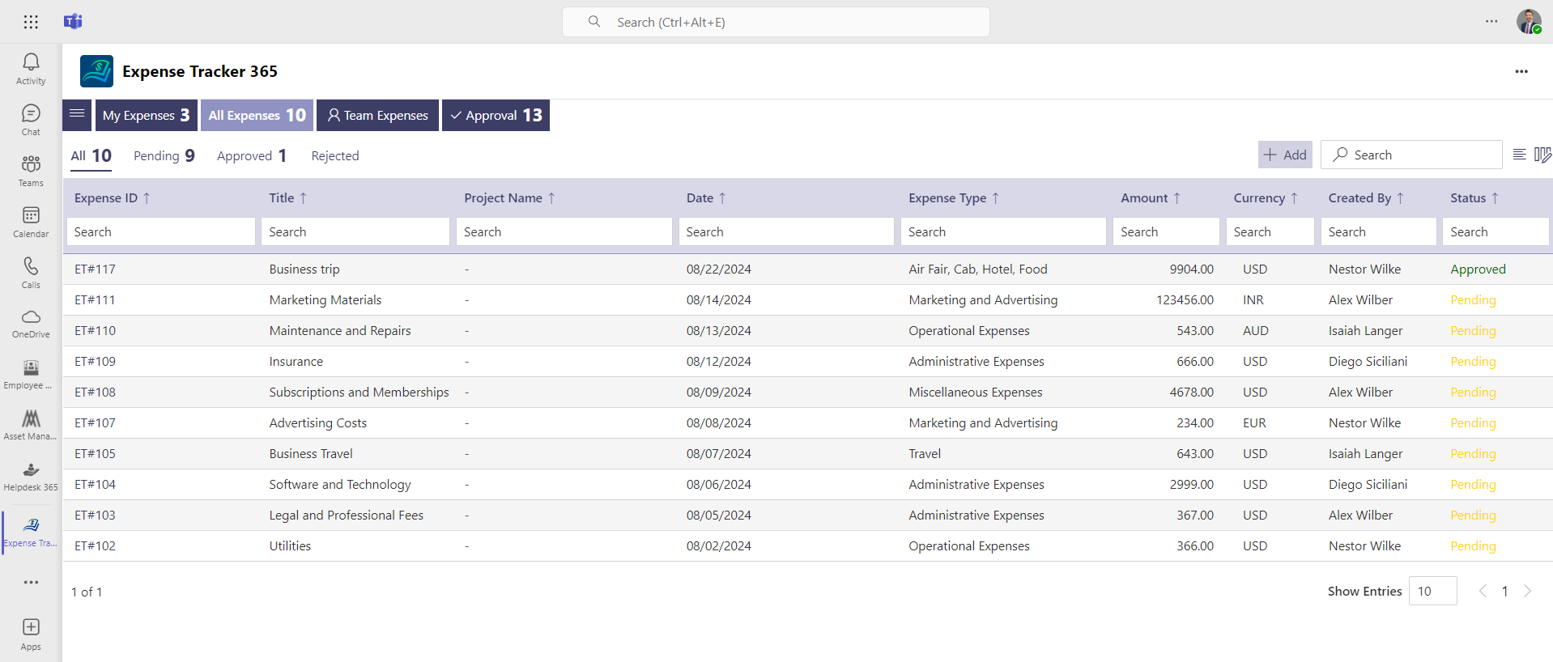Click Add expense button

pos(1285,155)
